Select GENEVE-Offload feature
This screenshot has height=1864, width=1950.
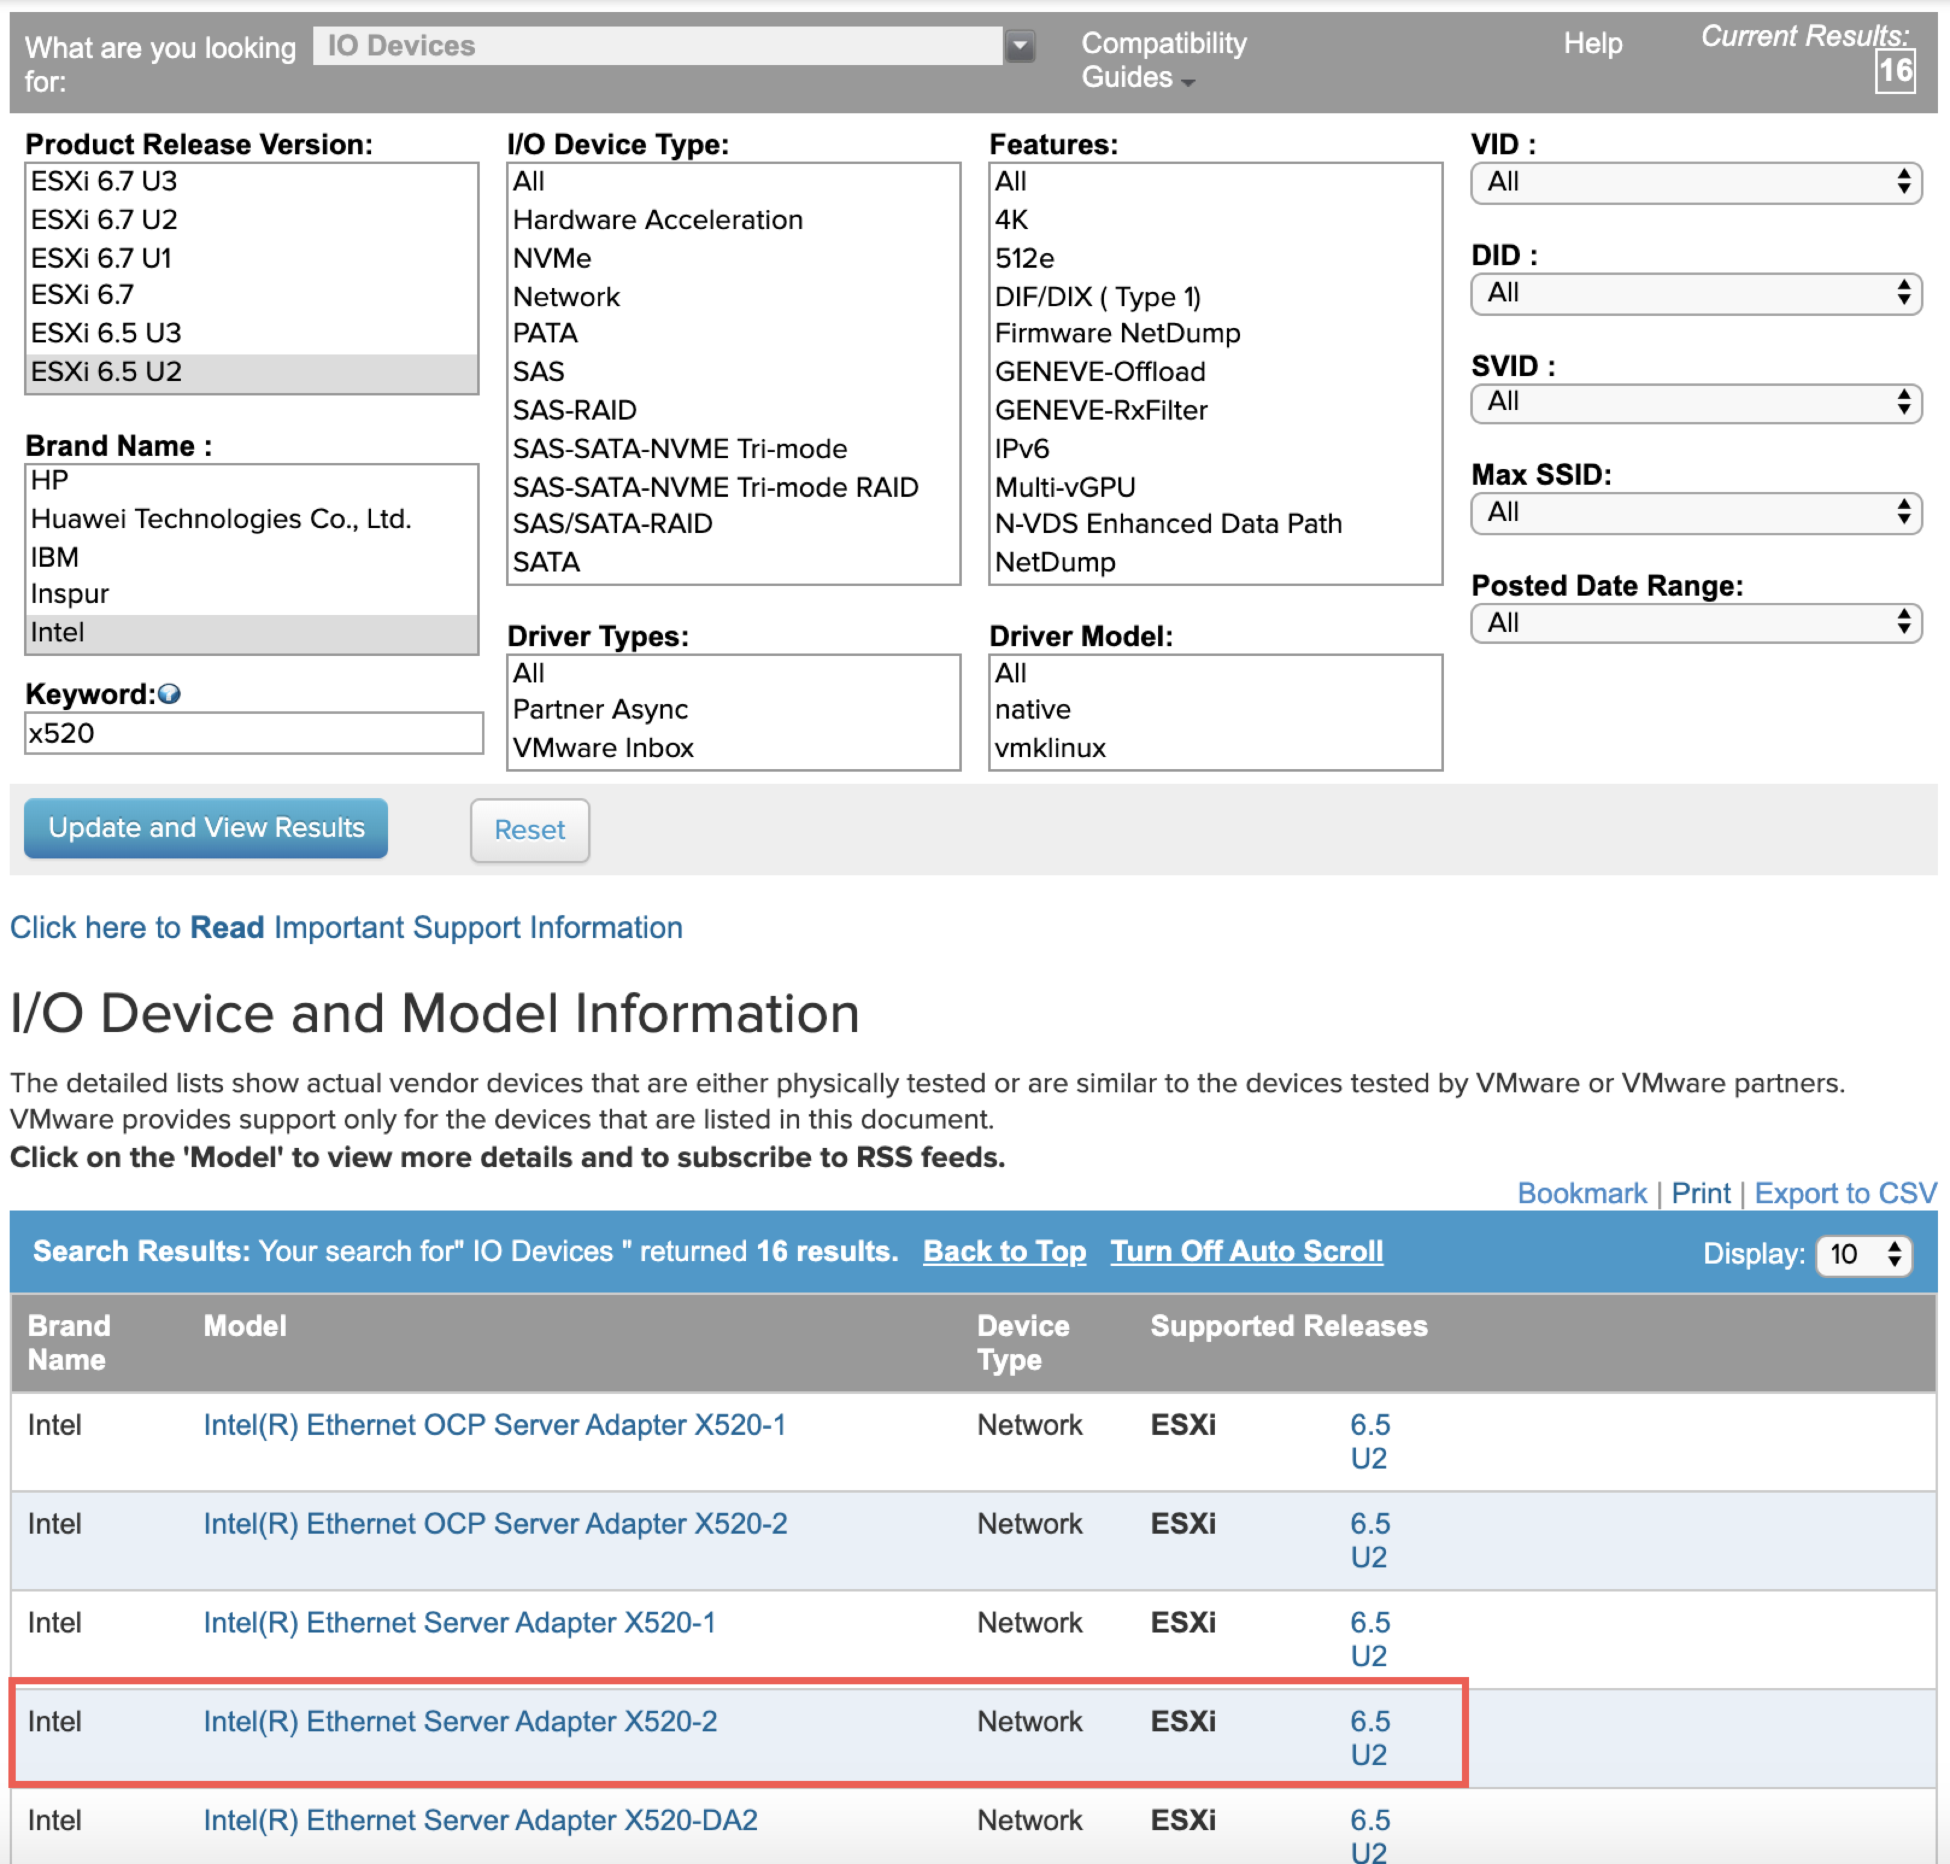click(1215, 371)
